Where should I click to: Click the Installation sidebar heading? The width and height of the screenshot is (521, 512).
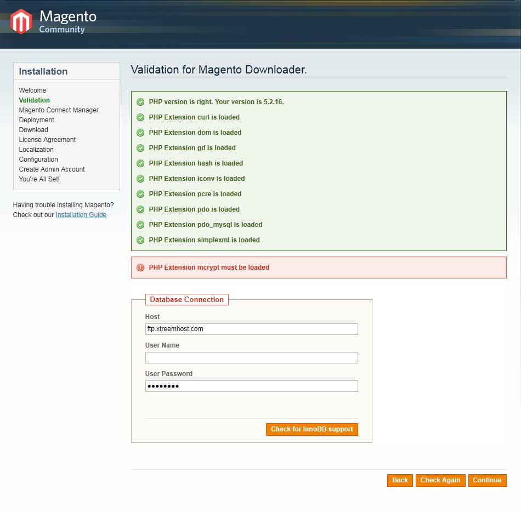43,71
